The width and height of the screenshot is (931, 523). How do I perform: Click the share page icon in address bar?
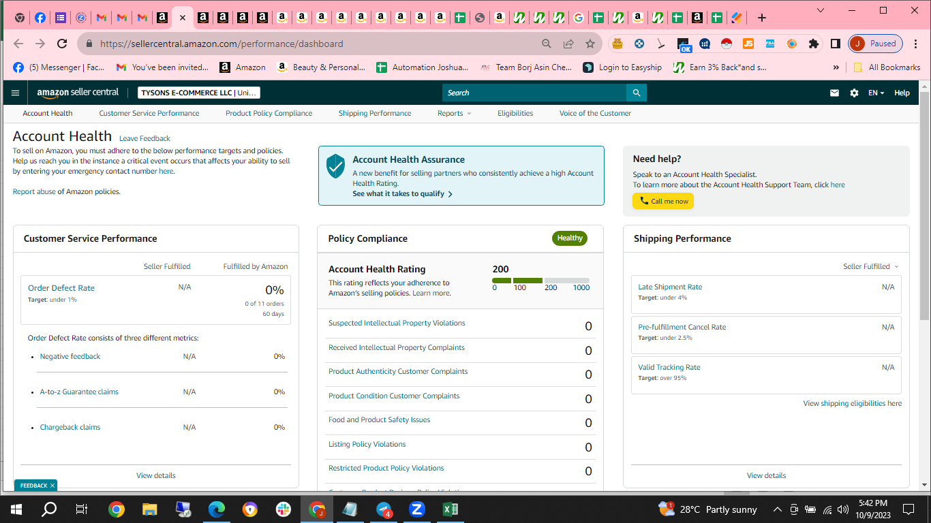point(568,44)
